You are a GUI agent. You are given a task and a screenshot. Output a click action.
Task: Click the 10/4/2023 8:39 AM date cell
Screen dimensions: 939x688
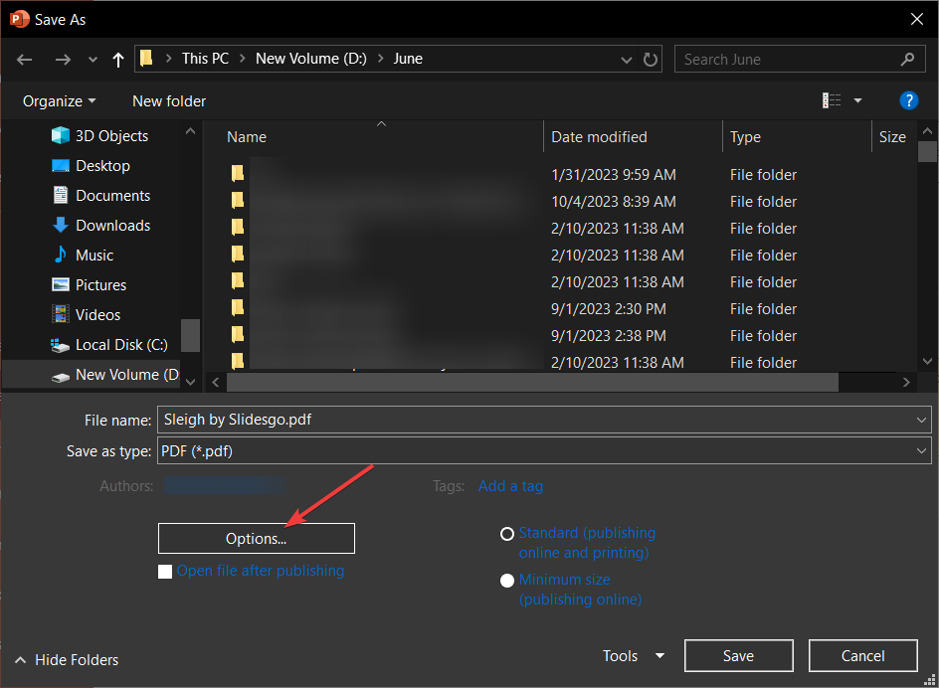(x=613, y=202)
